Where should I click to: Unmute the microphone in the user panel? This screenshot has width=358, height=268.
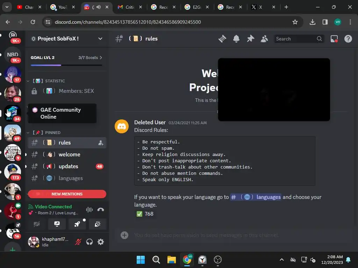[78, 242]
